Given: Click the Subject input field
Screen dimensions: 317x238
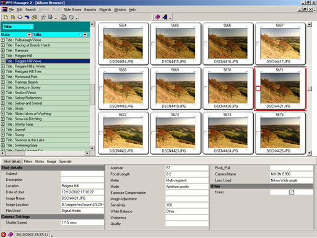Looking at the screenshot, I should 82,174.
